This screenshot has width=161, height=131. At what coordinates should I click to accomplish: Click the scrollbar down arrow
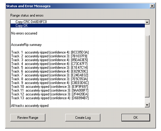click(147, 105)
